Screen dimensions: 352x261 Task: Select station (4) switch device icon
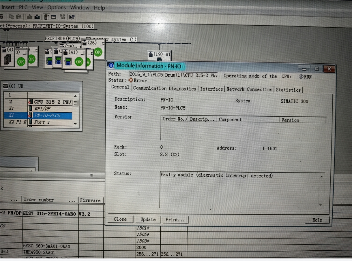pos(7,60)
